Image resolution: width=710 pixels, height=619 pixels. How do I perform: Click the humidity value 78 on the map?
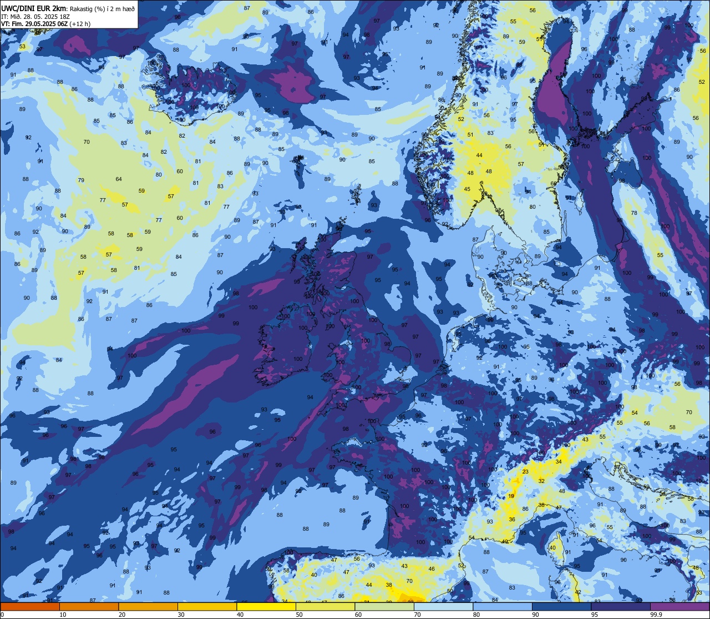point(634,213)
